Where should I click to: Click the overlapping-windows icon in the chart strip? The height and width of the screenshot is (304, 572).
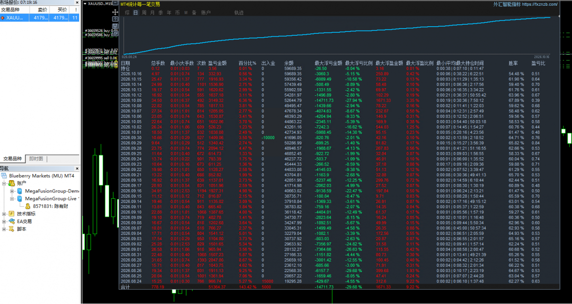click(115, 33)
